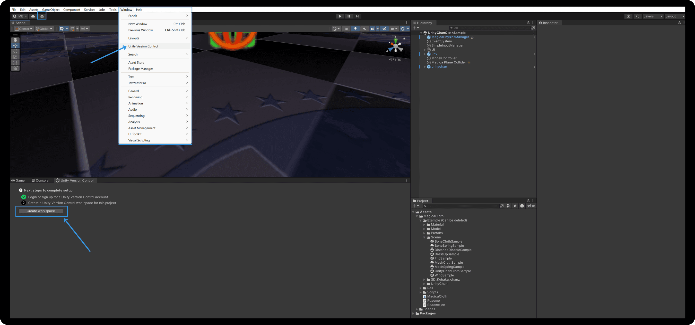The width and height of the screenshot is (695, 325).
Task: Click Create workspace button to initialize
Action: pyautogui.click(x=41, y=211)
